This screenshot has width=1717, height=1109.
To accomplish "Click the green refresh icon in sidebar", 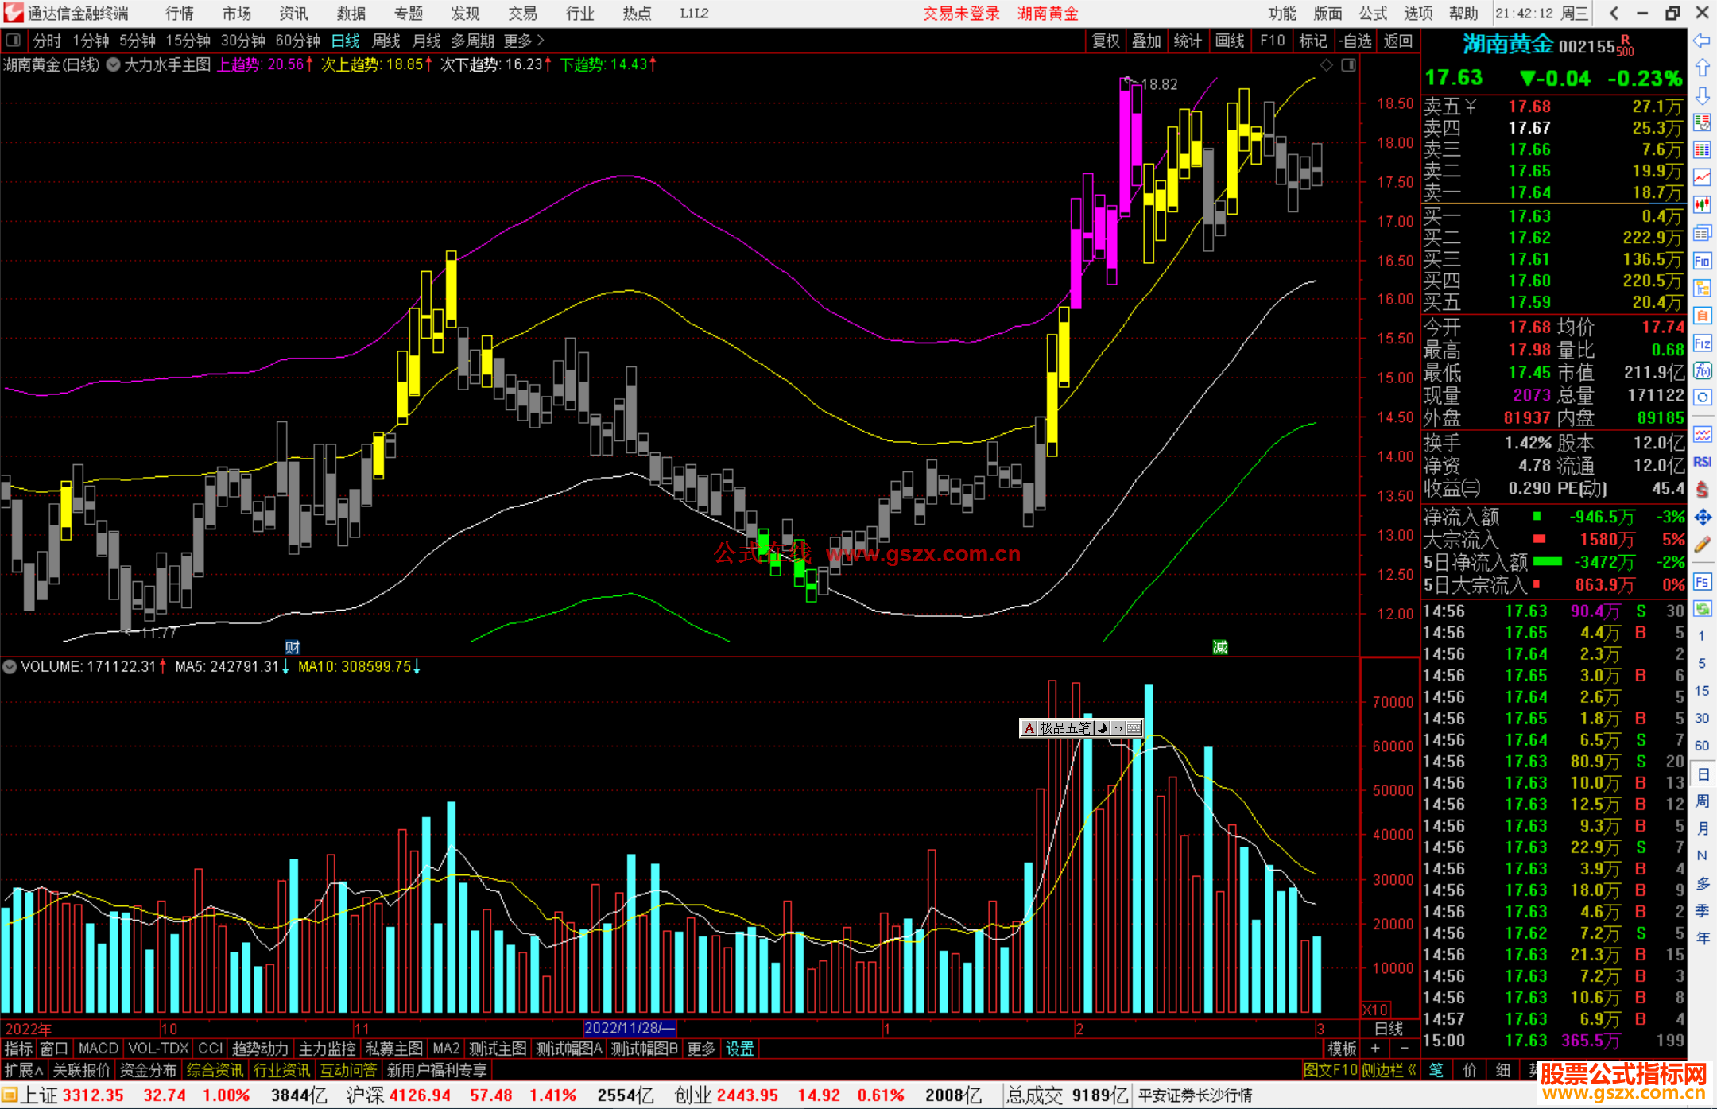I will pos(1702,609).
